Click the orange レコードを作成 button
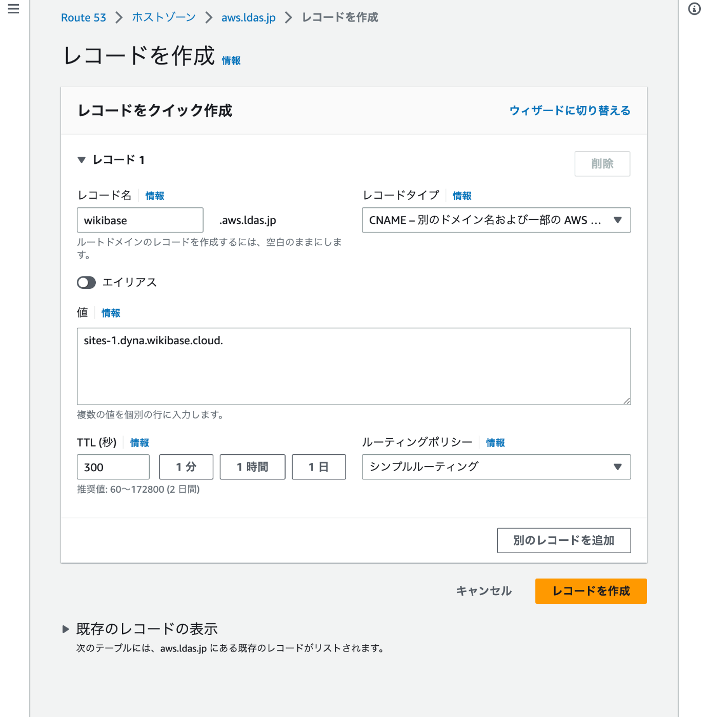The width and height of the screenshot is (708, 717). 591,591
